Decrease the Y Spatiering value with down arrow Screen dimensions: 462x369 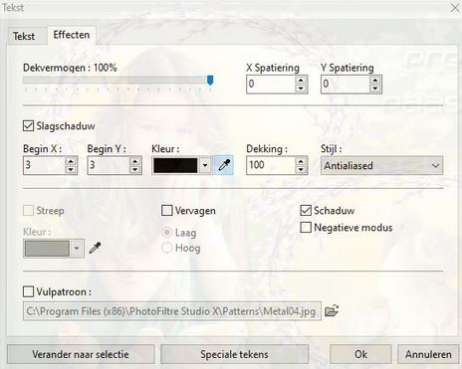[375, 89]
